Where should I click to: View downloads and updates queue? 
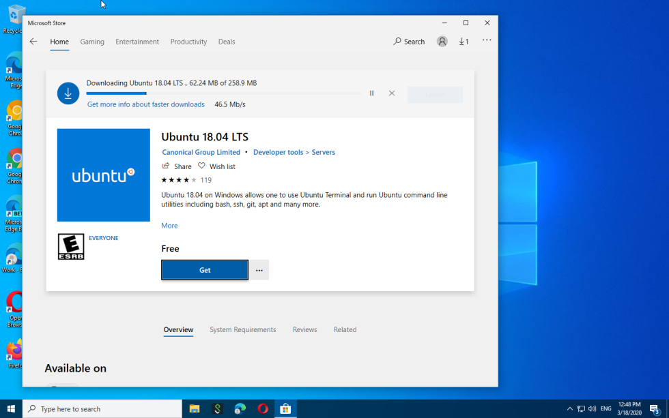pyautogui.click(x=464, y=41)
